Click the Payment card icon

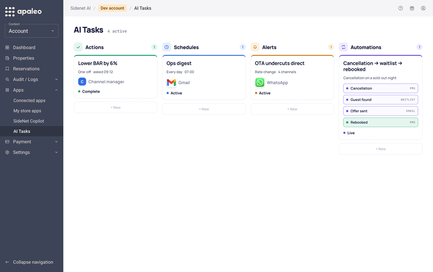coord(7,142)
